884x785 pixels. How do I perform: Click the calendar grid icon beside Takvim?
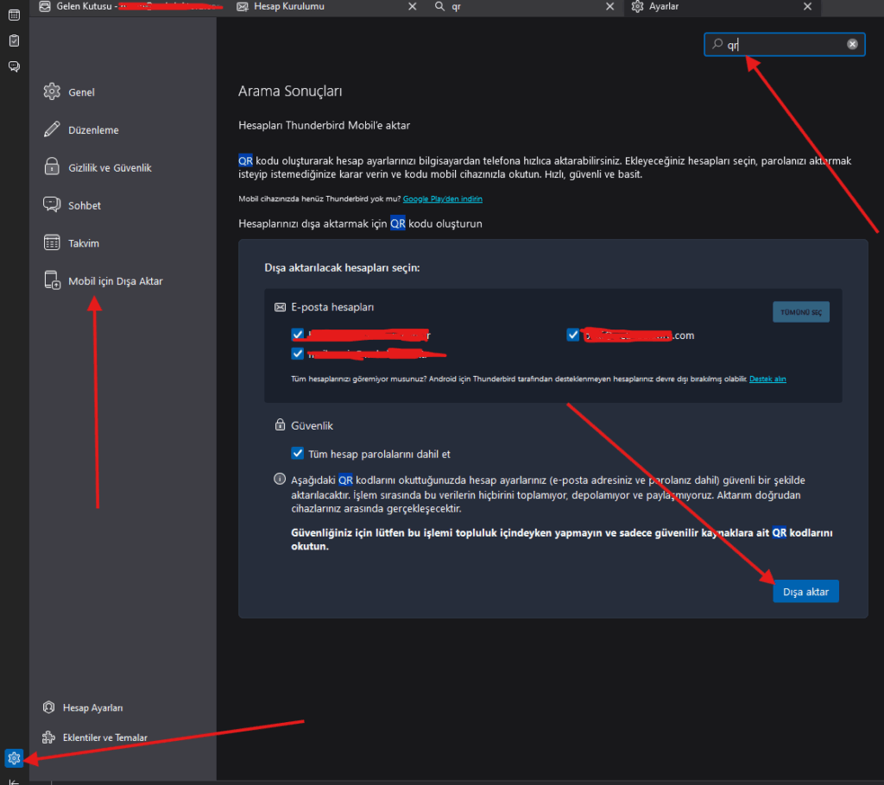[52, 243]
